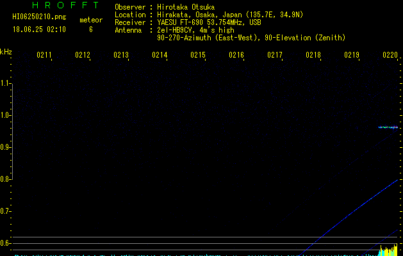The height and width of the screenshot is (256, 403).
Task: Click the 0213 time marker
Action: pyautogui.click(x=121, y=55)
